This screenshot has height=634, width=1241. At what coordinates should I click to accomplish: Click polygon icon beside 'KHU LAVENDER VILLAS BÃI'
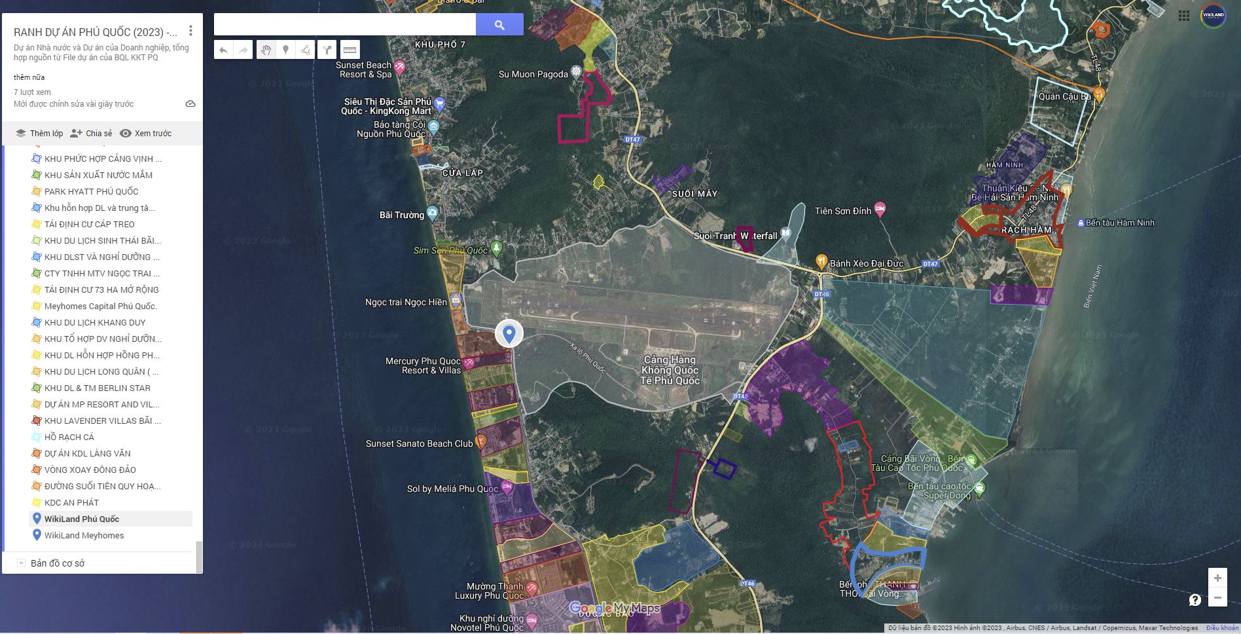tap(37, 420)
